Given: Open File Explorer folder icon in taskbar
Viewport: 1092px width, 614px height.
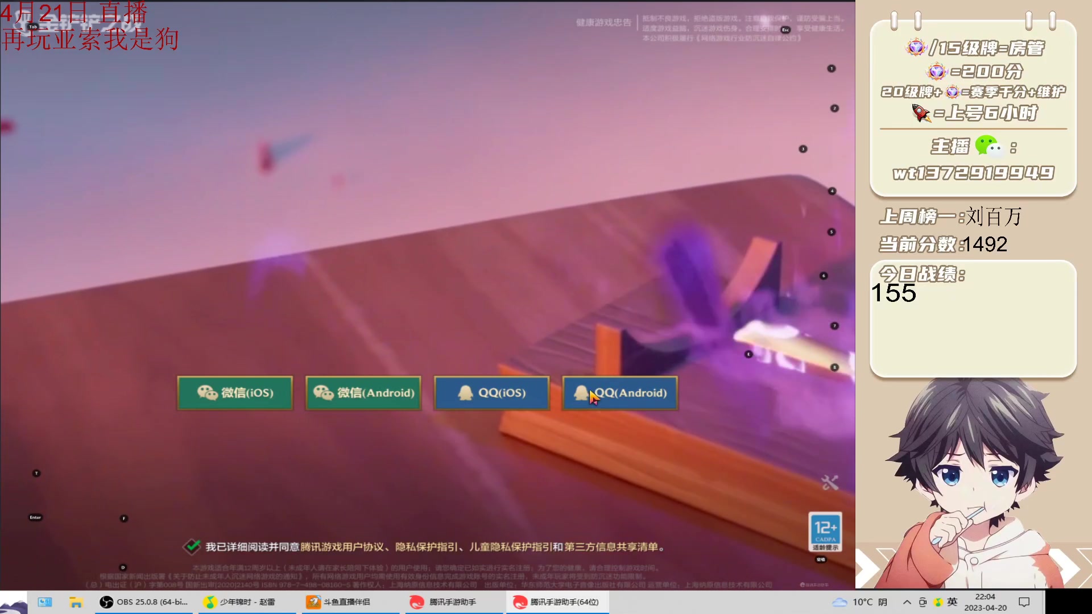Looking at the screenshot, I should [76, 602].
